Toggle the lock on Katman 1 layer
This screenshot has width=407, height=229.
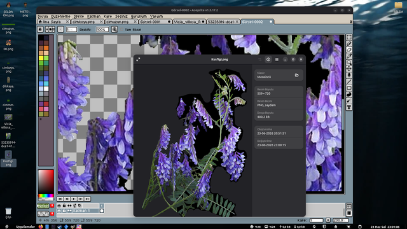tap(64, 211)
